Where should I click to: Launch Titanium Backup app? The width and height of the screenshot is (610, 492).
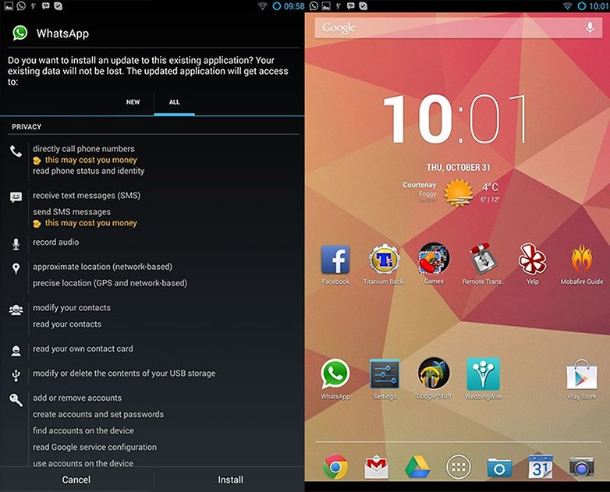click(385, 260)
